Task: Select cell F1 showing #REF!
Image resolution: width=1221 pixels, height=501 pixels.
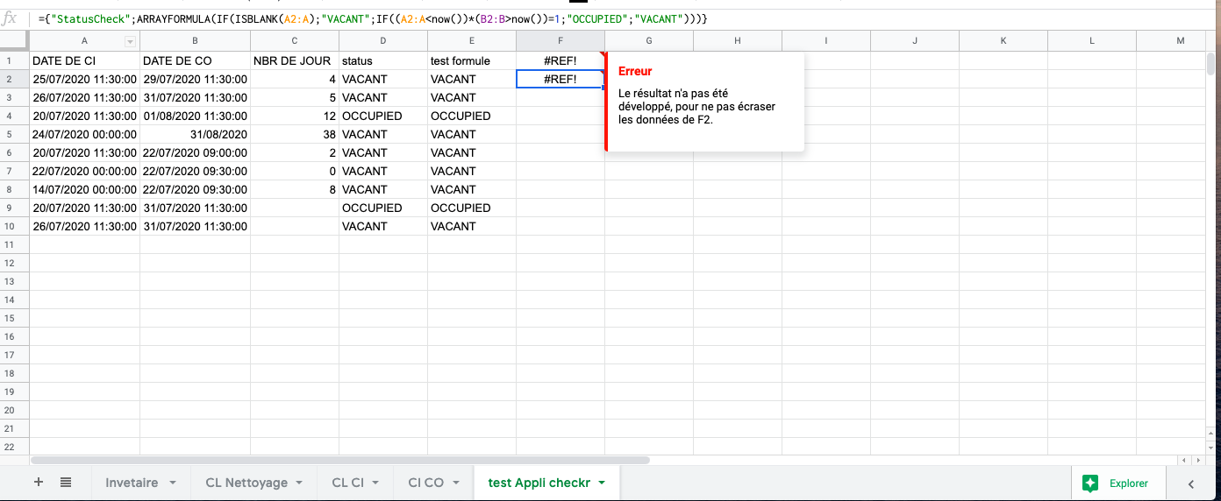Action: [x=561, y=60]
